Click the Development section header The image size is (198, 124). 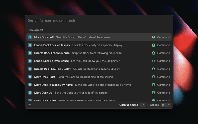(36, 30)
